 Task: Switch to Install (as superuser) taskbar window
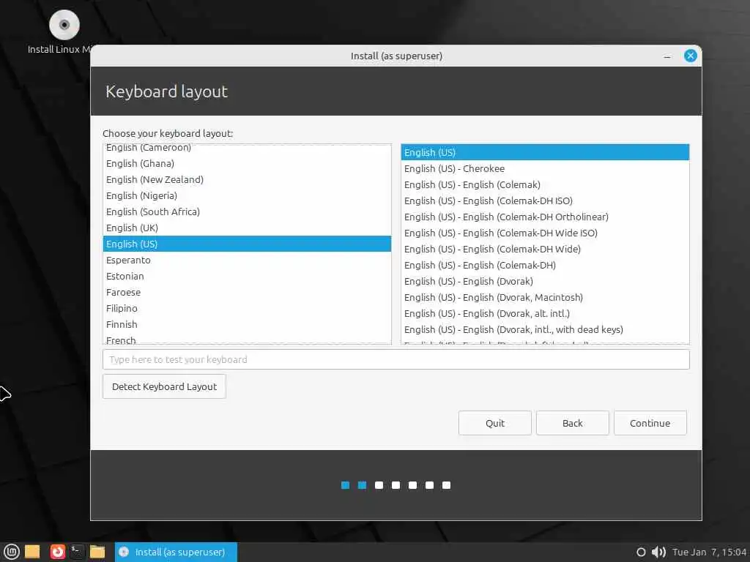(x=176, y=552)
